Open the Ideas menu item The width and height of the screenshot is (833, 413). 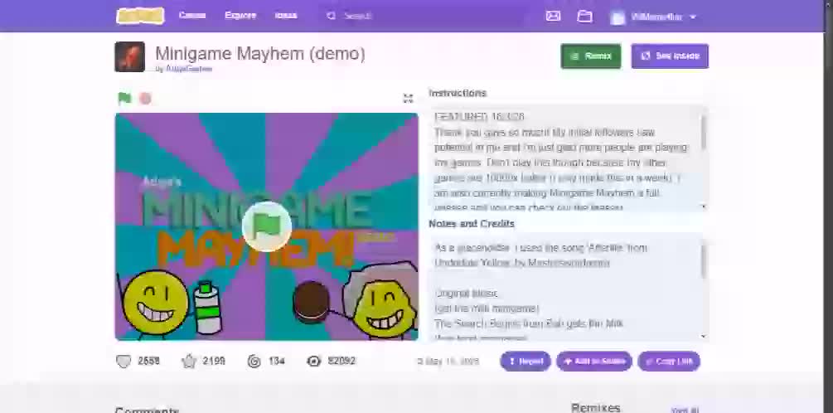pos(286,16)
